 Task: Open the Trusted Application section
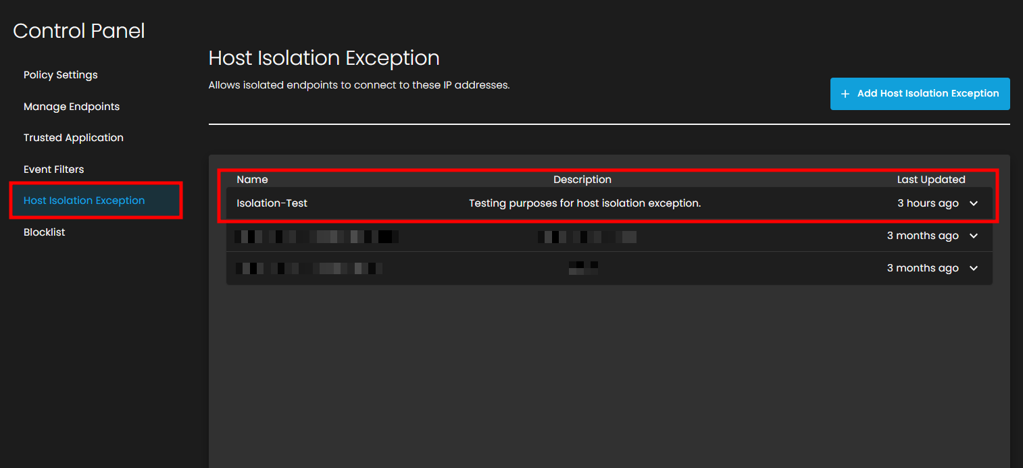click(73, 138)
